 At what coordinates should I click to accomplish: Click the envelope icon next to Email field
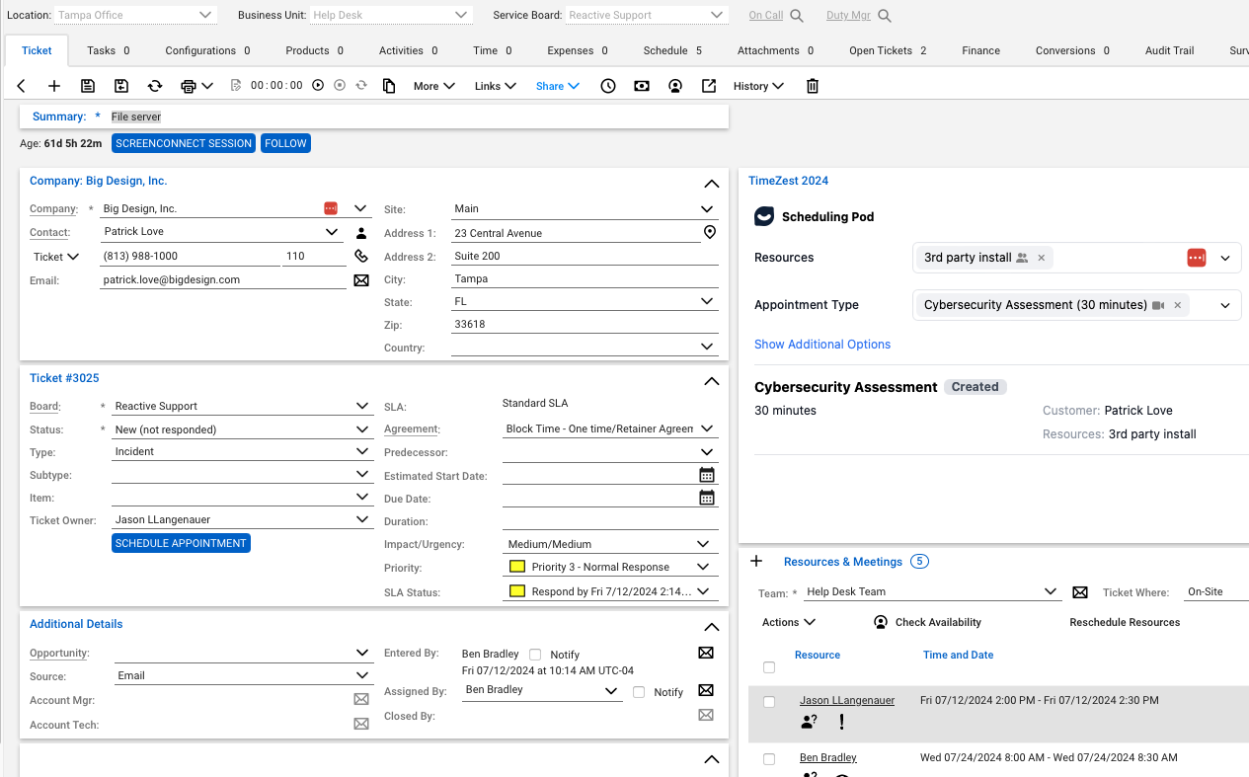point(361,280)
